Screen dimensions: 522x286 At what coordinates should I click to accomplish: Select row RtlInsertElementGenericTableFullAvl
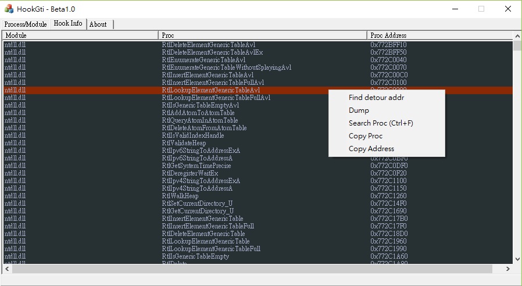(258, 83)
